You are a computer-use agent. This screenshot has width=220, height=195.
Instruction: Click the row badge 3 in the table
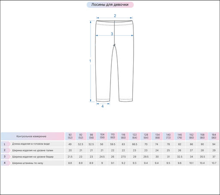(6, 157)
